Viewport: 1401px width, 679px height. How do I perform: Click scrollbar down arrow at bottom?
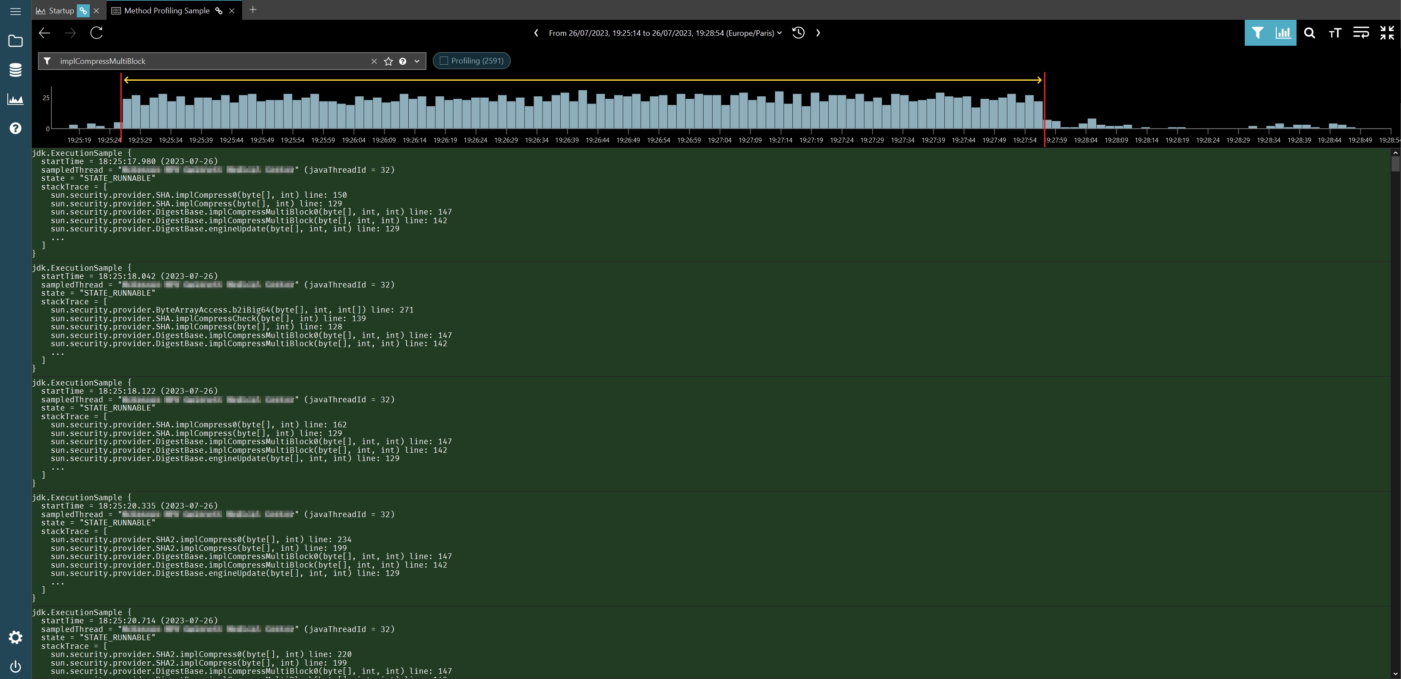(x=1395, y=673)
